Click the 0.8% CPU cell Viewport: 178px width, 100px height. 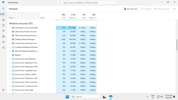point(61,39)
